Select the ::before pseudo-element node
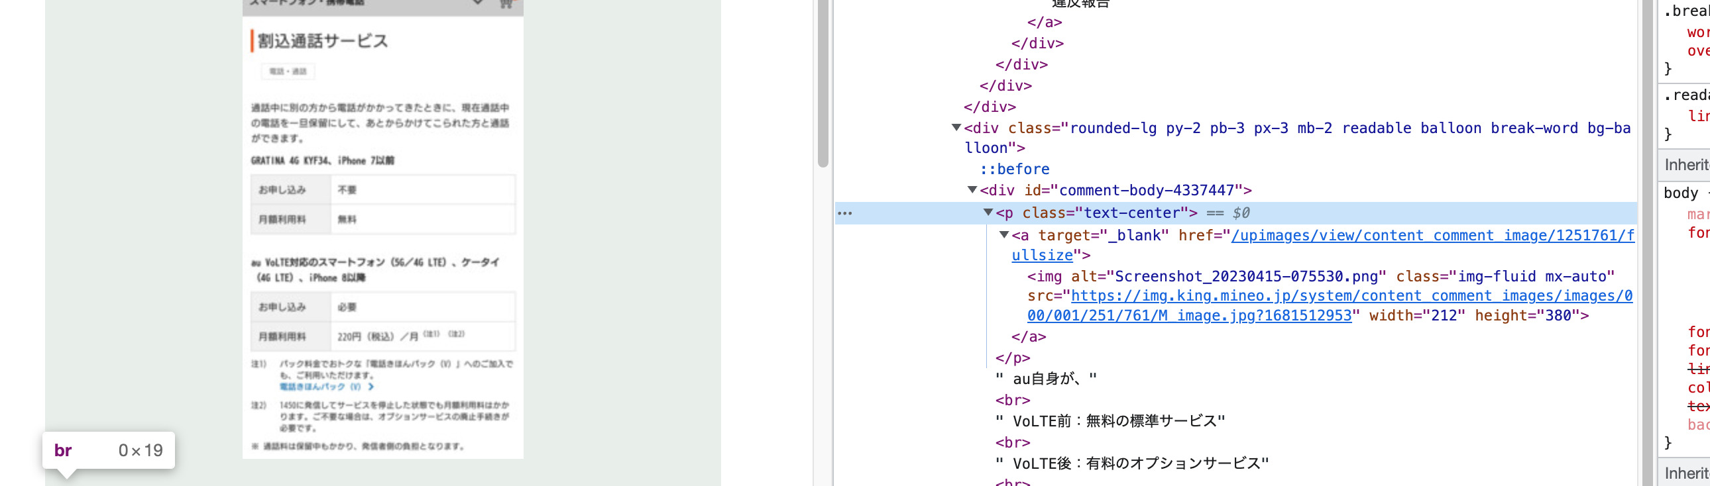This screenshot has width=1710, height=486. point(1014,169)
